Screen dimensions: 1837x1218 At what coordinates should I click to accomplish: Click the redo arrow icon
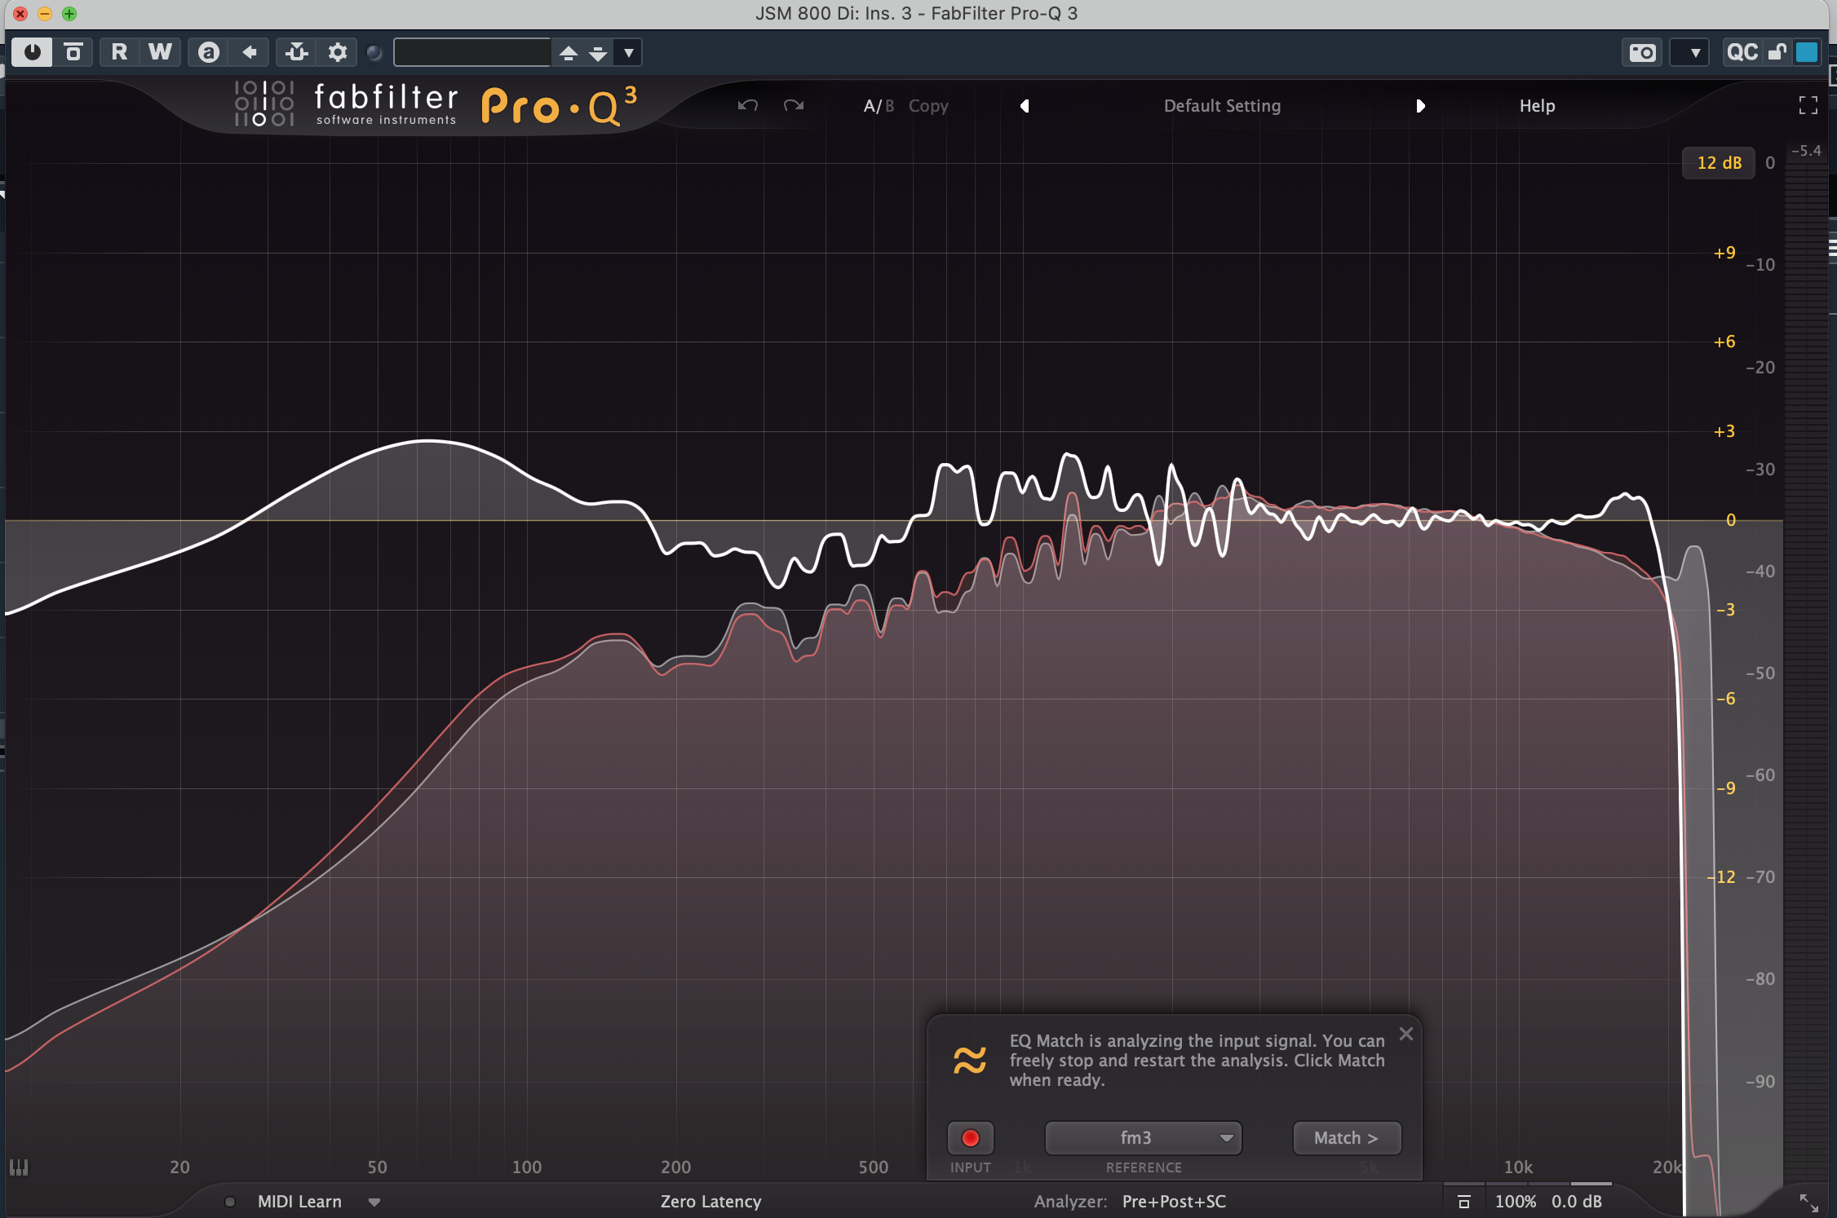tap(794, 106)
